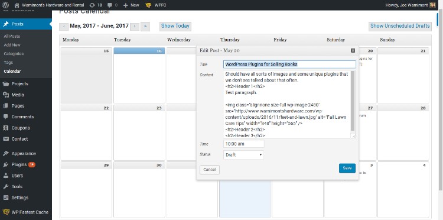The height and width of the screenshot is (220, 443).
Task: Click the WordPress logo icon
Action: 5,5
